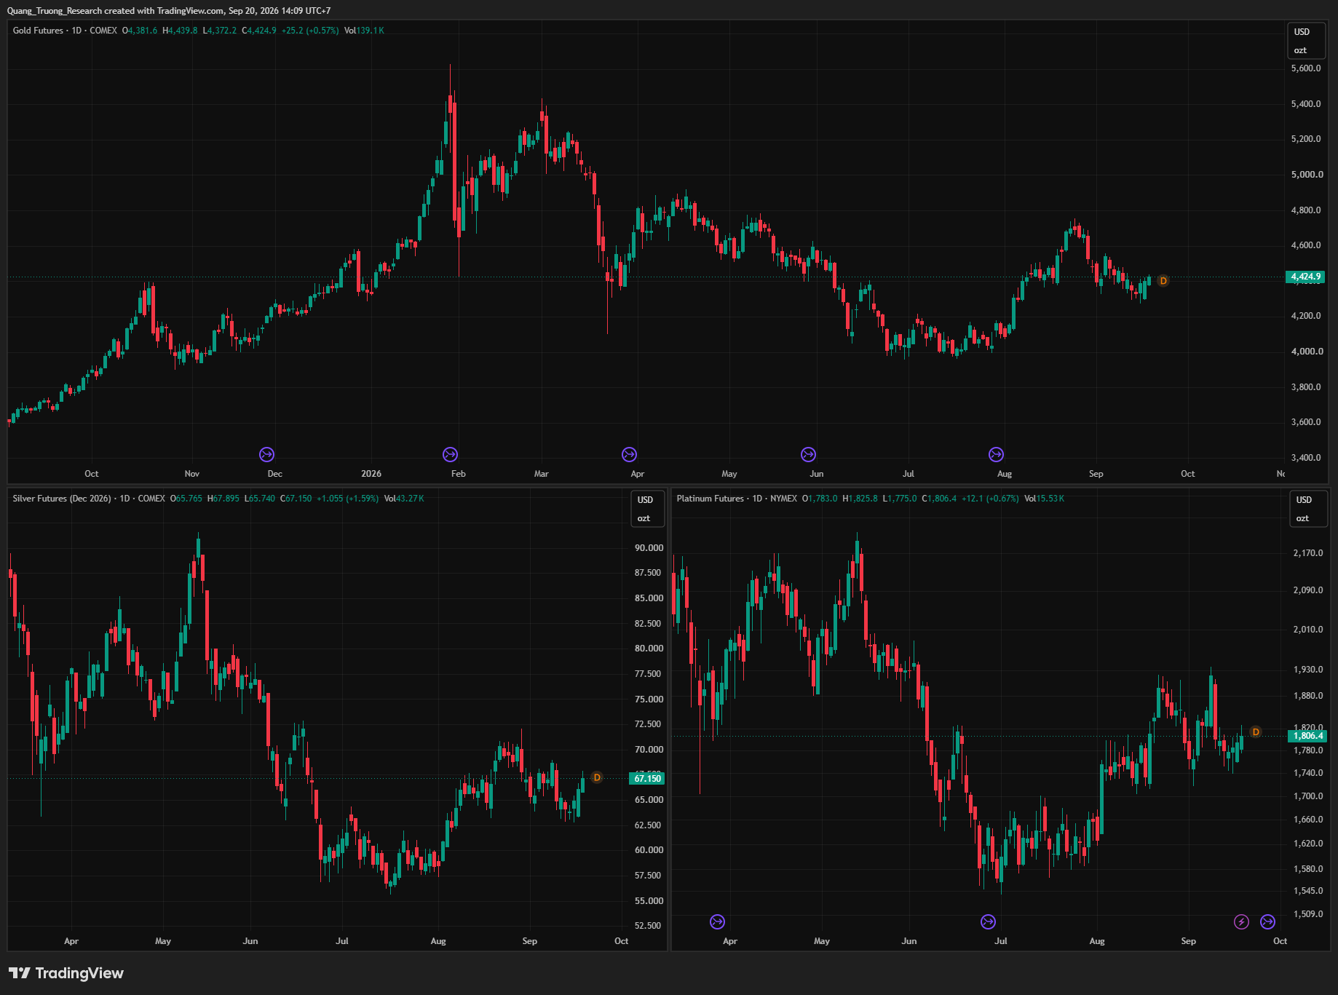Open the USD ozt unit selector on gold chart
Viewport: 1338px width, 995px height.
click(x=1306, y=41)
